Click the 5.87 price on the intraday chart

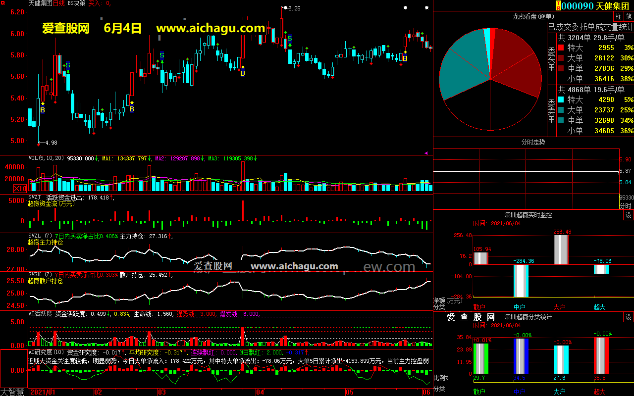[x=626, y=171]
